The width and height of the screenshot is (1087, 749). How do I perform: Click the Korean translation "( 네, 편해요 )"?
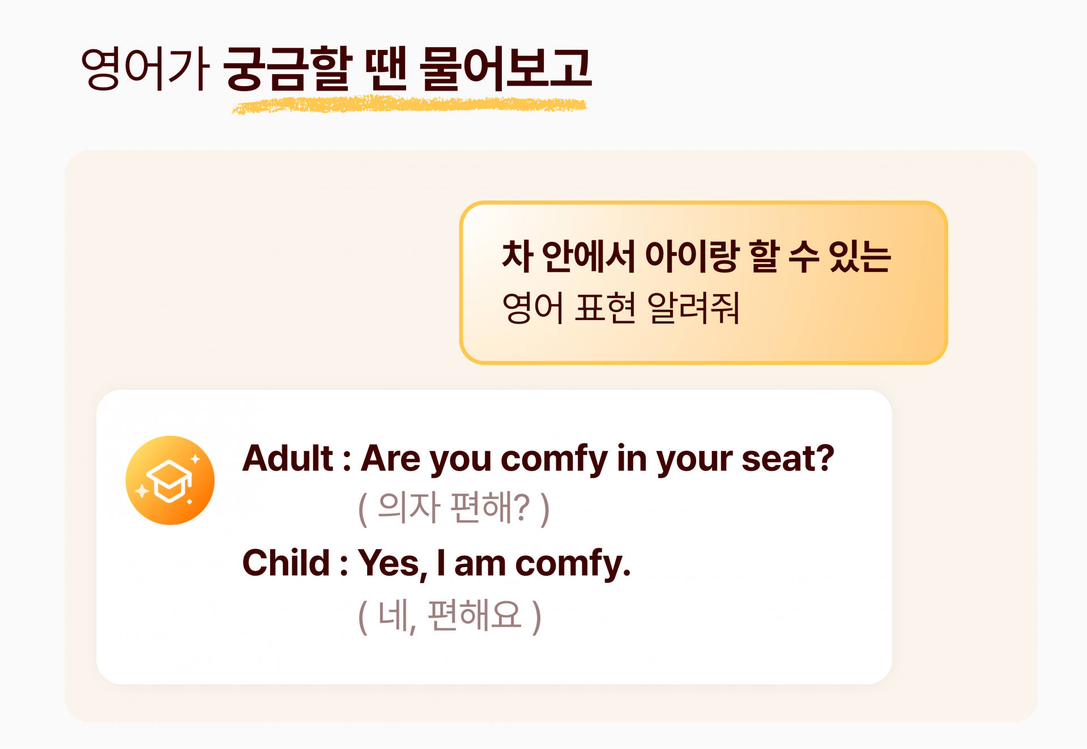(450, 616)
